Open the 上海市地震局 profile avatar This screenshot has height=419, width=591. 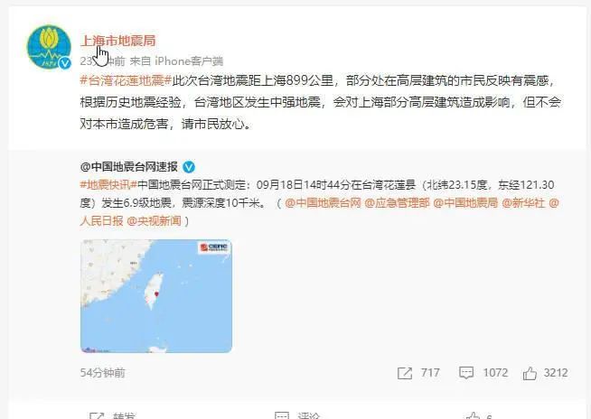49,48
